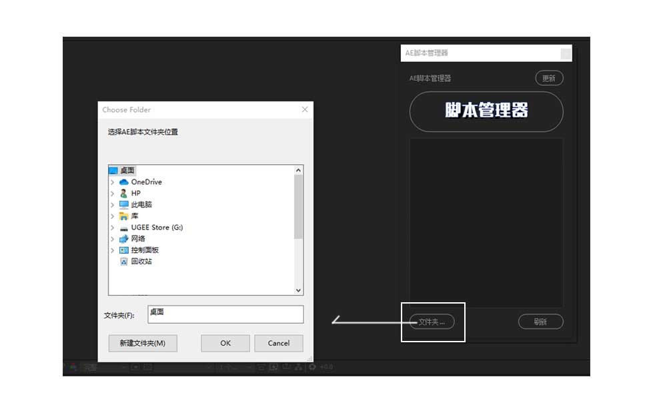Click the folder tree scroll-down arrow
This screenshot has width=667, height=419.
coord(299,290)
